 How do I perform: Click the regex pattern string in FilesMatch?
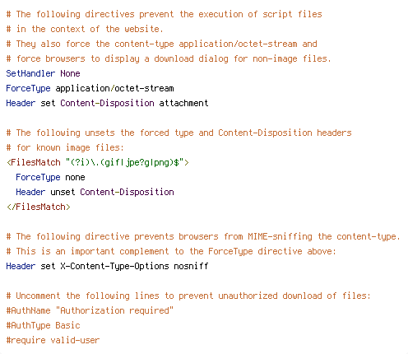click(x=124, y=162)
